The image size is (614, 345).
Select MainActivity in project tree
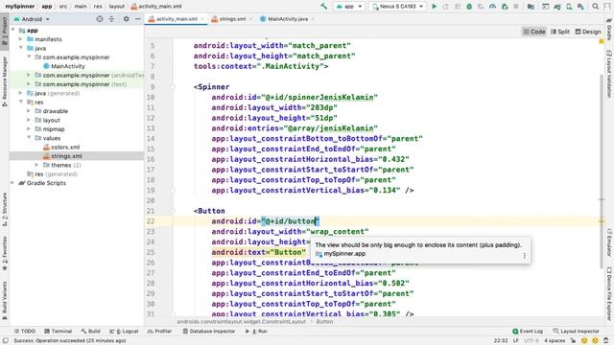point(64,66)
